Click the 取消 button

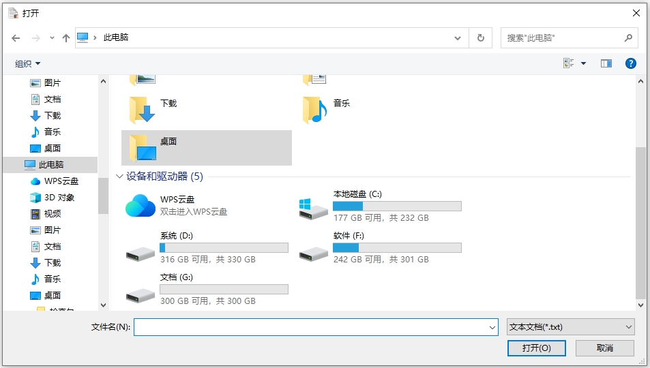(x=604, y=348)
